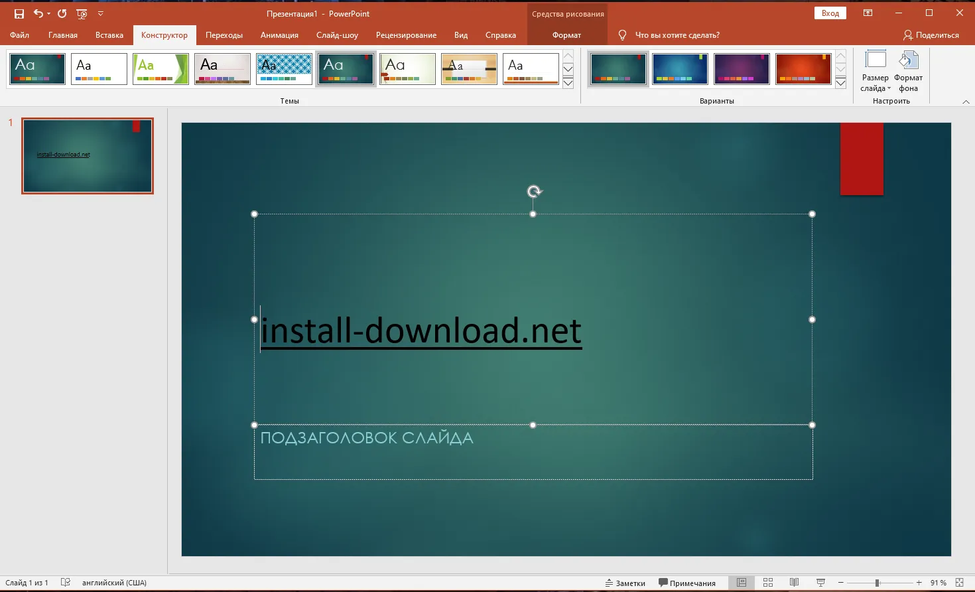Open Формат фона background format
Image resolution: width=975 pixels, height=592 pixels.
[908, 72]
